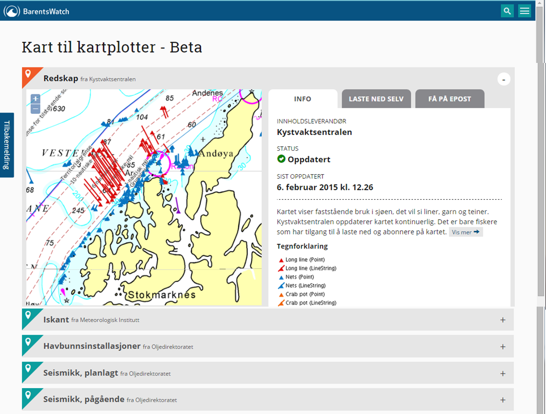Expand the Seismikk, pågående section

[x=502, y=400]
